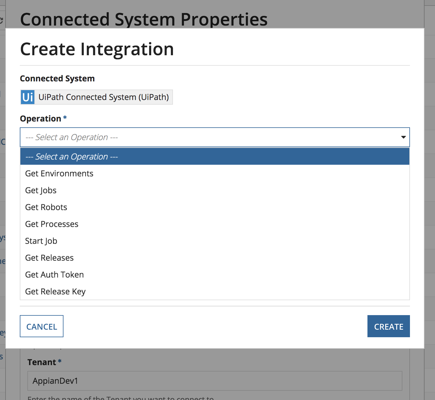Viewport: 435px width, 400px height.
Task: Click the Operation dropdown arrow
Action: point(403,137)
